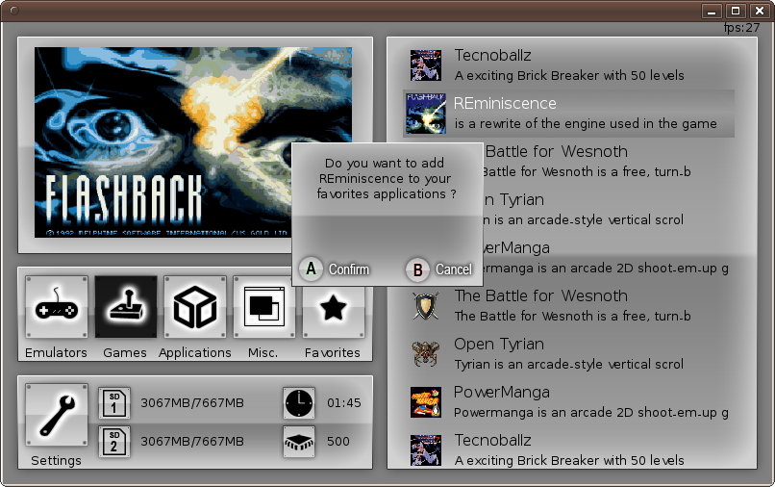Click the clock icon
This screenshot has height=487, width=775.
298,402
